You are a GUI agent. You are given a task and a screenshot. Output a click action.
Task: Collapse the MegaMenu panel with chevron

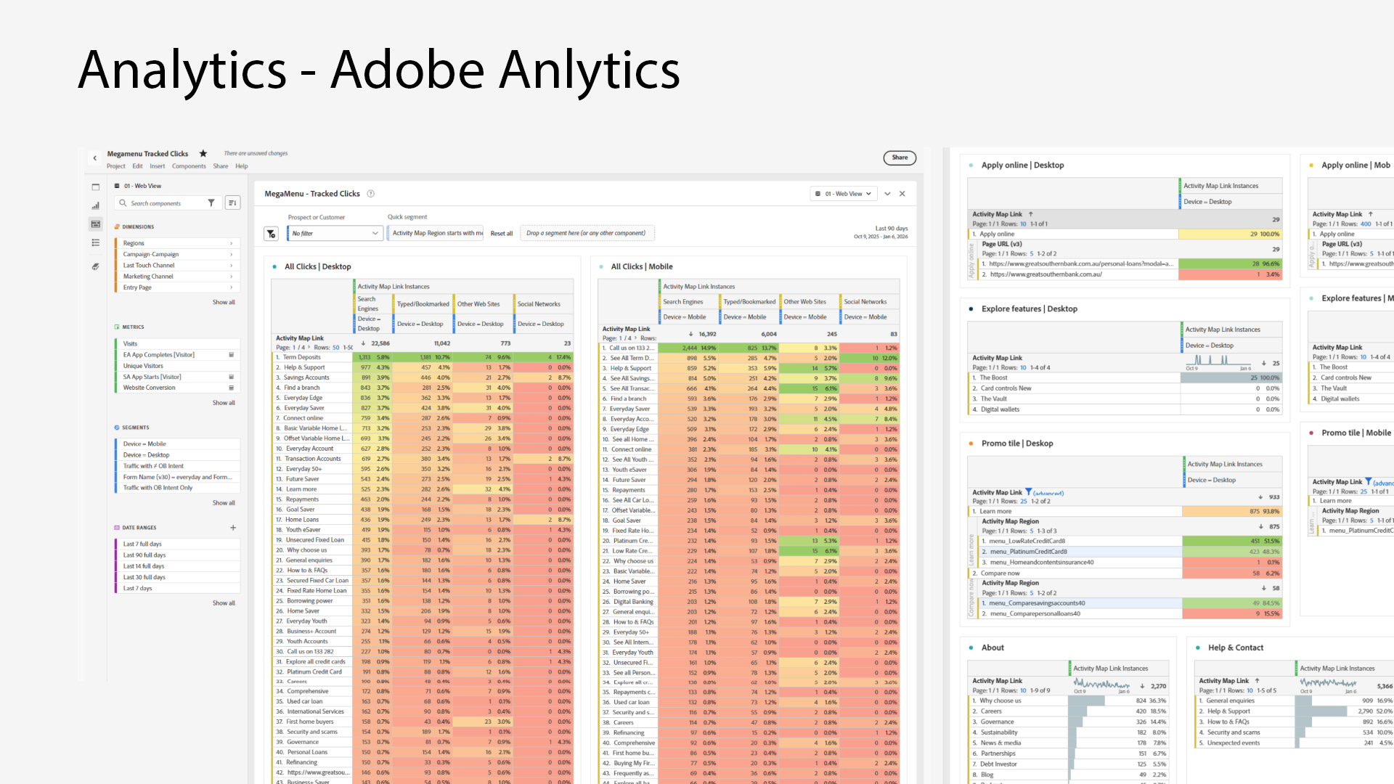click(x=887, y=194)
